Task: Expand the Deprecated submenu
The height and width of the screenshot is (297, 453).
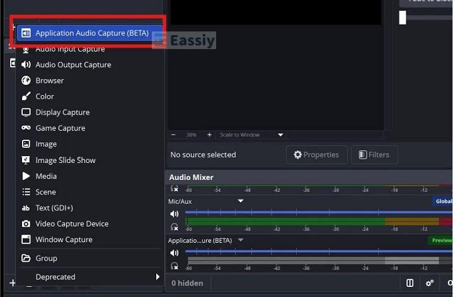Action: pos(89,277)
